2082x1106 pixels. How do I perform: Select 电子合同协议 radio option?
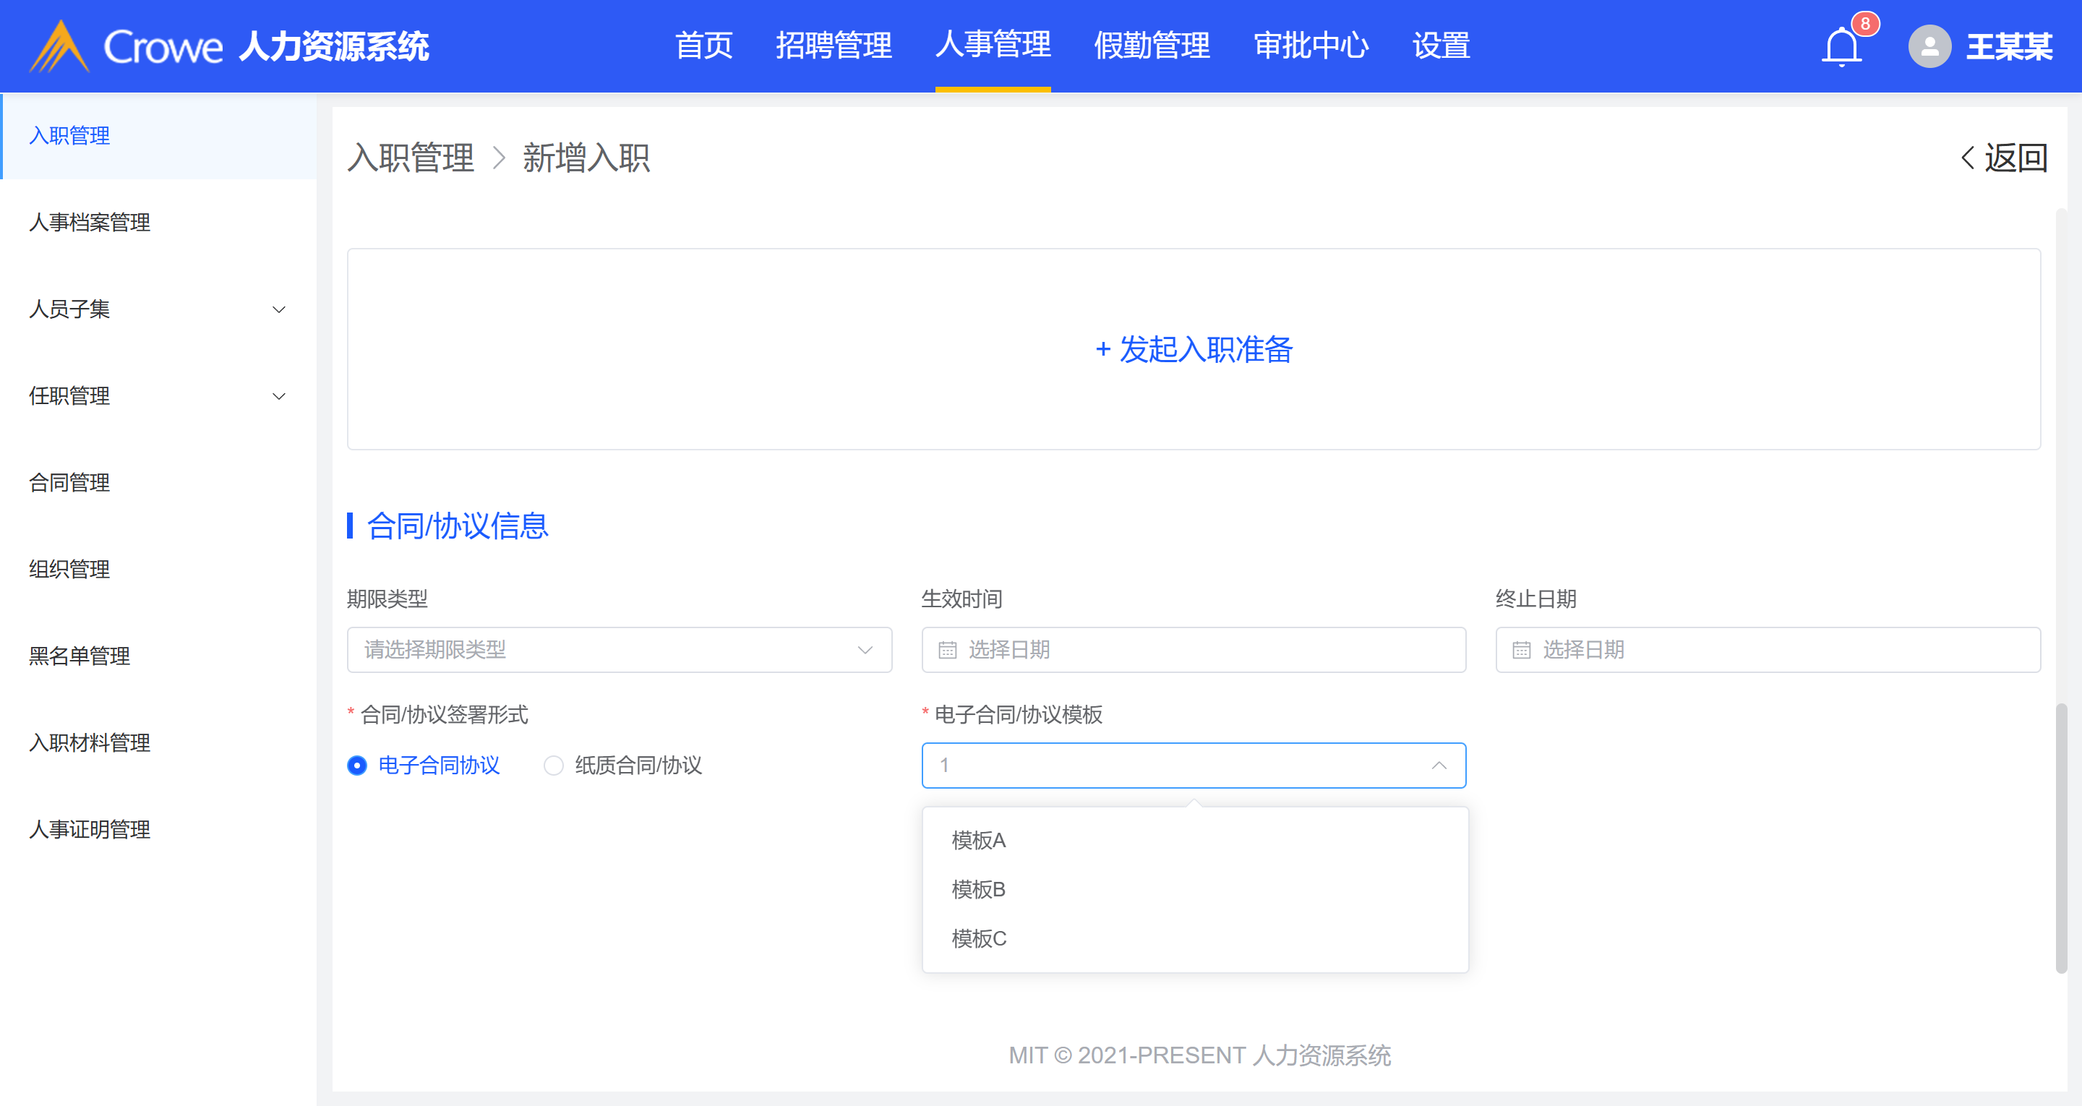click(x=356, y=766)
